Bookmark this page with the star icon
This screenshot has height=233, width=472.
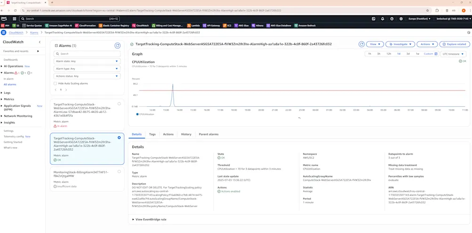427,10
